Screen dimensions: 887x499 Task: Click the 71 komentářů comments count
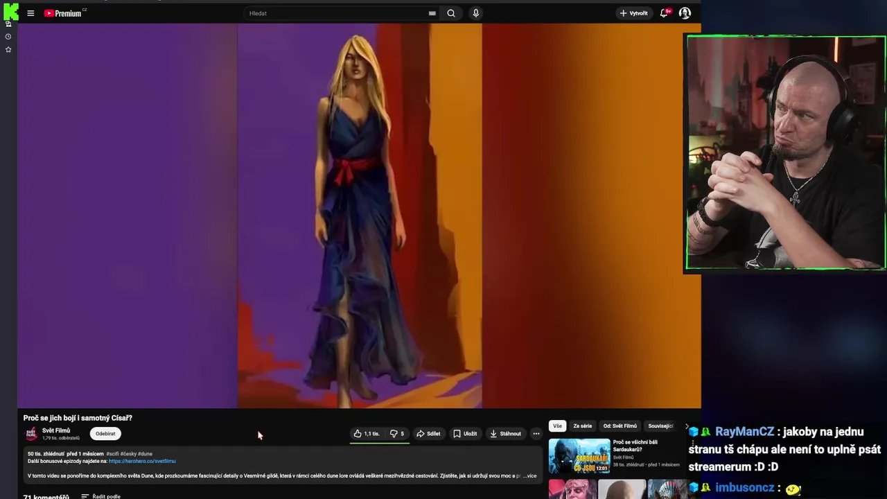[46, 496]
